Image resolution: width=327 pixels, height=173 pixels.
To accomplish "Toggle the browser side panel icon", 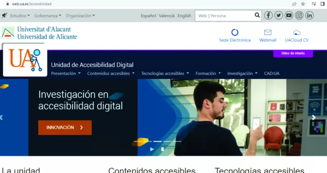I will tap(322, 4).
